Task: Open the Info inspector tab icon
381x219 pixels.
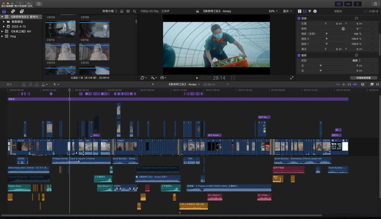Action: [315, 11]
